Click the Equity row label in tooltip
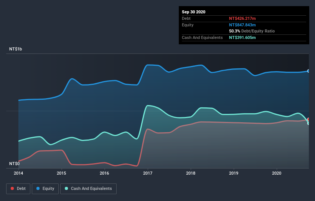Image resolution: width=315 pixels, height=201 pixels. click(x=188, y=25)
